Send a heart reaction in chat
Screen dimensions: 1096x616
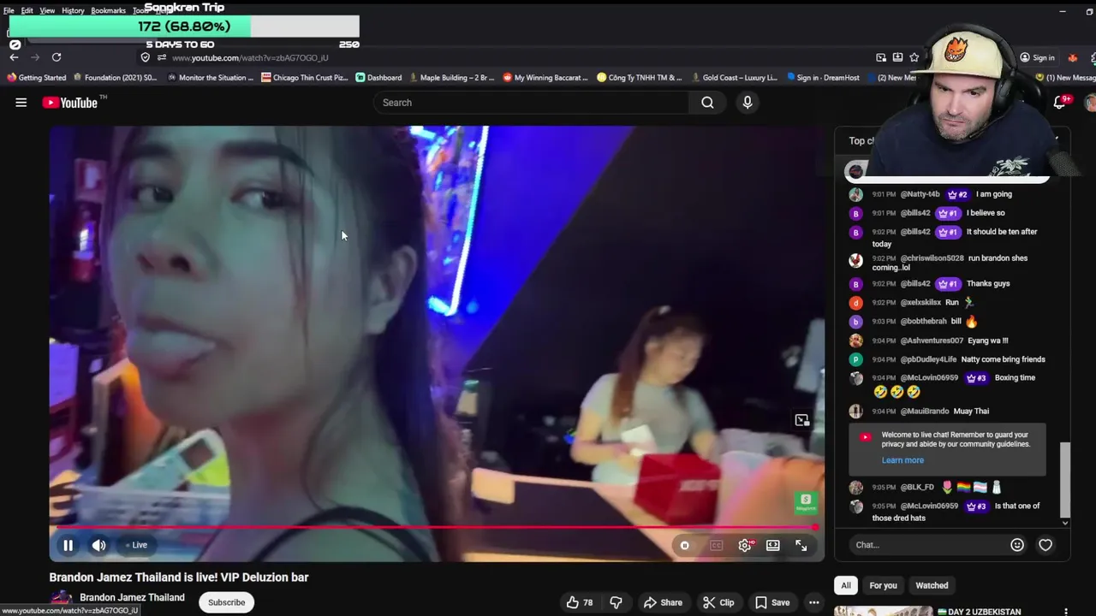1045,545
